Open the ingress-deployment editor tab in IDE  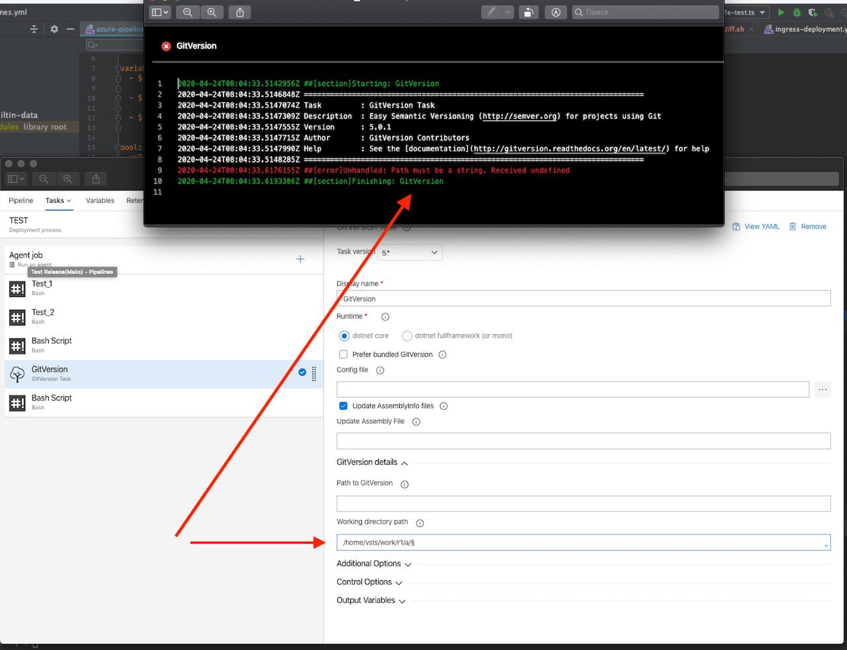tap(805, 29)
